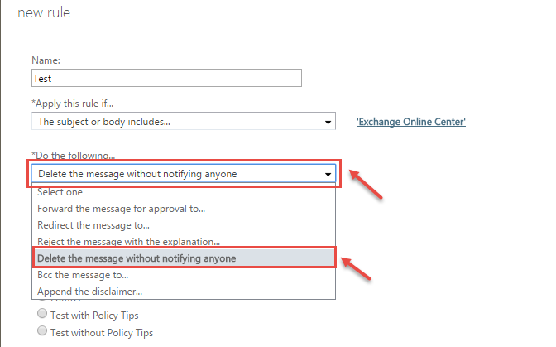The width and height of the screenshot is (556, 347).
Task: Select 'Append the disclaimer...' option
Action: point(184,292)
